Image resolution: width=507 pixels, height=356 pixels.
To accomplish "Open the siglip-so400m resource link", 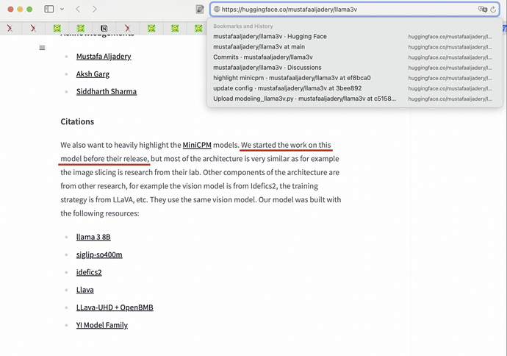I will coord(99,254).
